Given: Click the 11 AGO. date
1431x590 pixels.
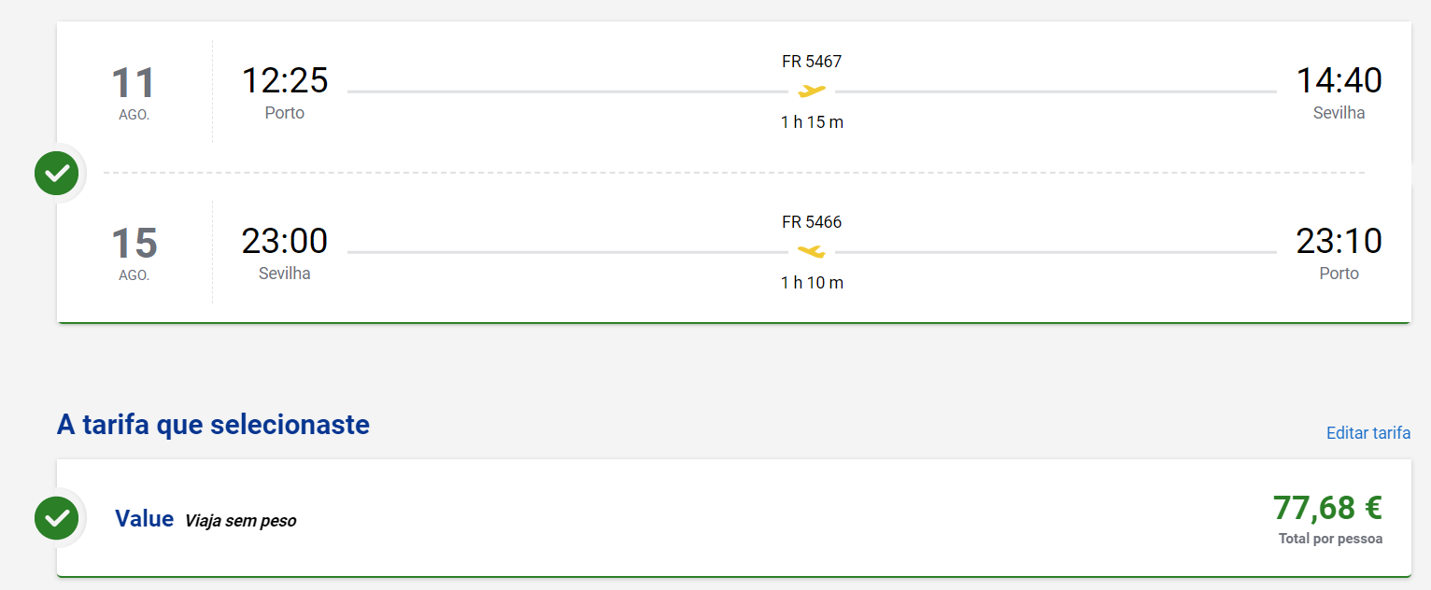Looking at the screenshot, I should pyautogui.click(x=135, y=92).
